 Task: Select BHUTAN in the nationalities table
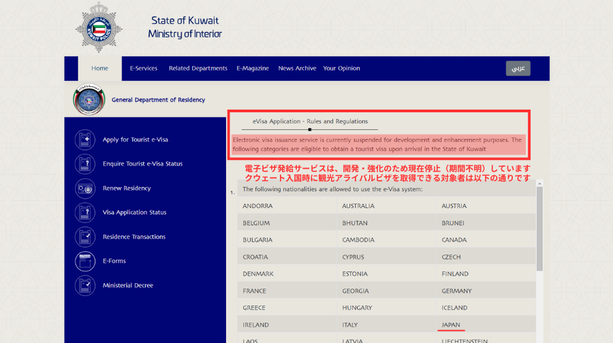pos(355,223)
